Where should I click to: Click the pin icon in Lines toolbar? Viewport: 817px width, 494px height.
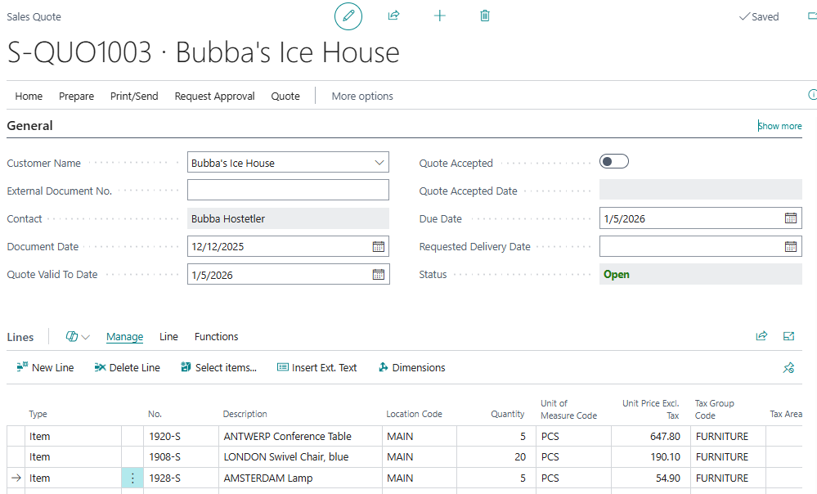pos(788,368)
